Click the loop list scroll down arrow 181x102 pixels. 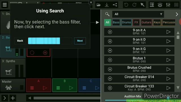[x=178, y=88]
